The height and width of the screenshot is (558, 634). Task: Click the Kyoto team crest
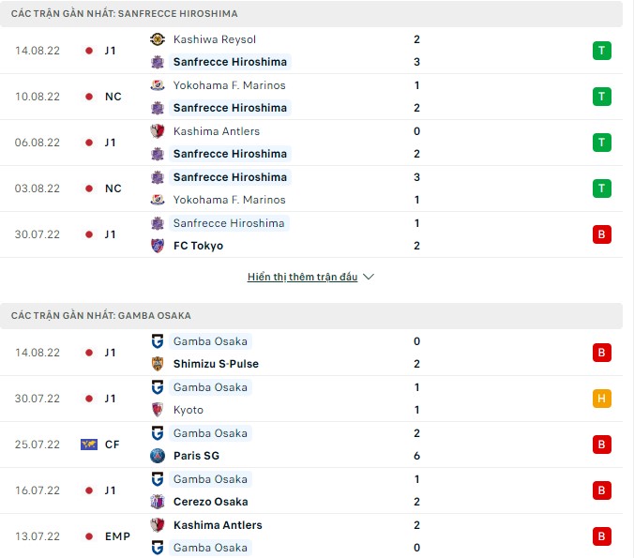click(x=158, y=410)
